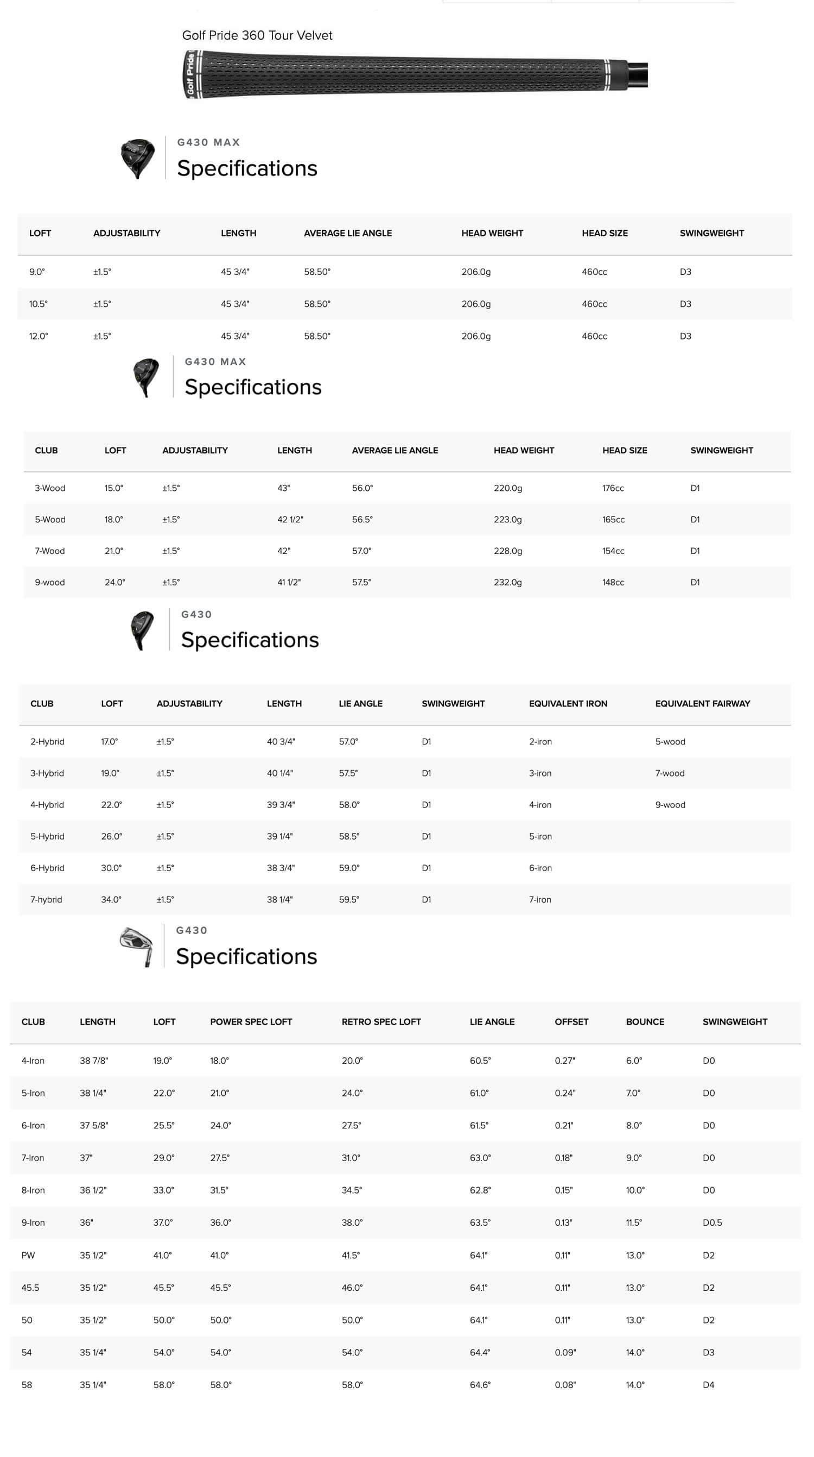
Task: Click the EQUIVALENT IRON column header
Action: tap(568, 704)
